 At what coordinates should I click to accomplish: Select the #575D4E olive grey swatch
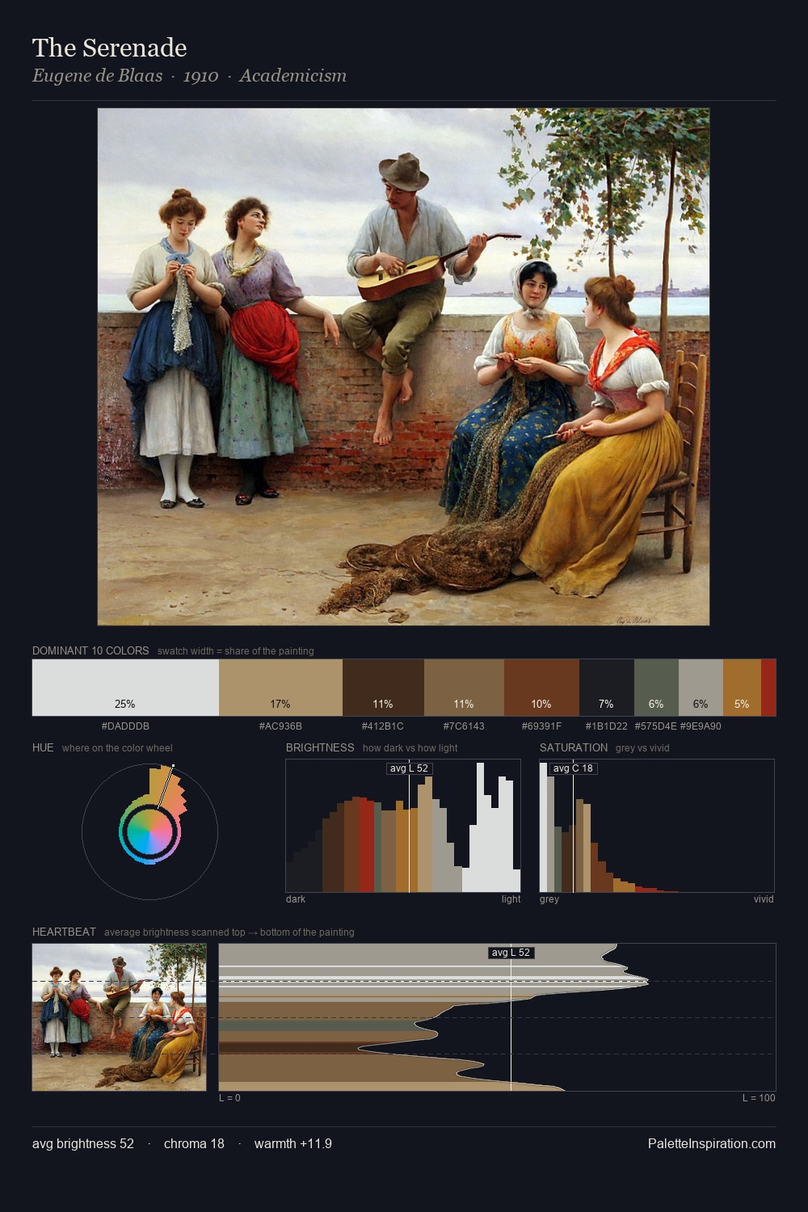click(656, 688)
